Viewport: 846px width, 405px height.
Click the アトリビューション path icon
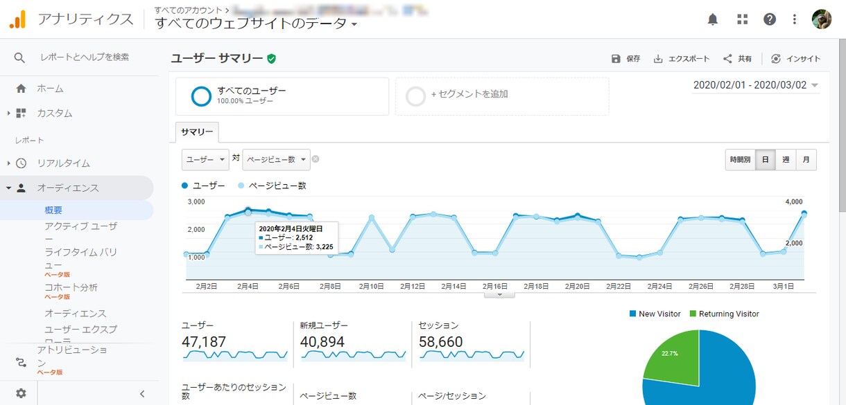pyautogui.click(x=21, y=361)
